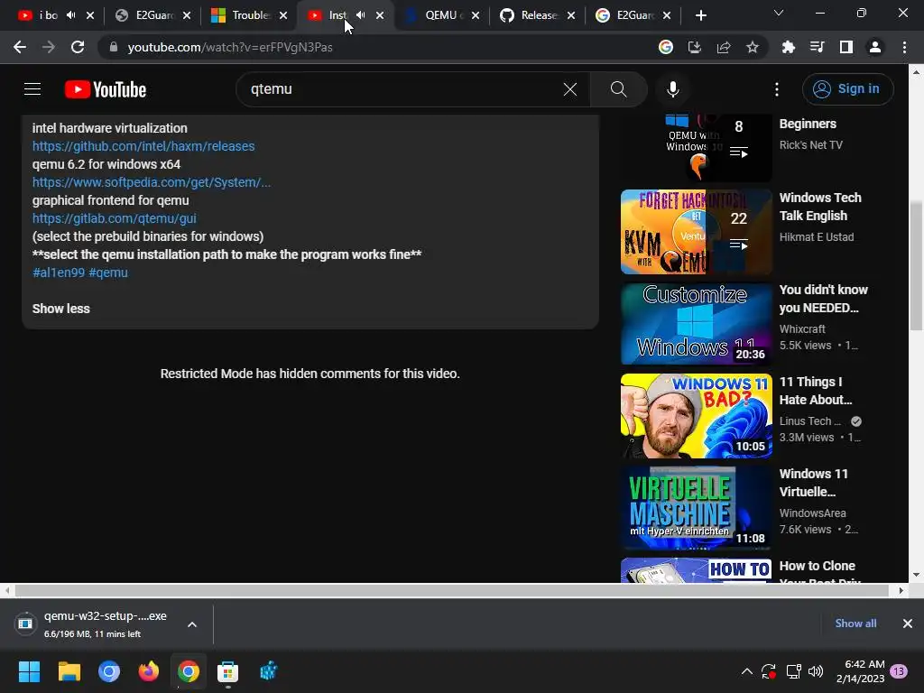Bookmark this tab with star
The width and height of the screenshot is (924, 693).
752,47
